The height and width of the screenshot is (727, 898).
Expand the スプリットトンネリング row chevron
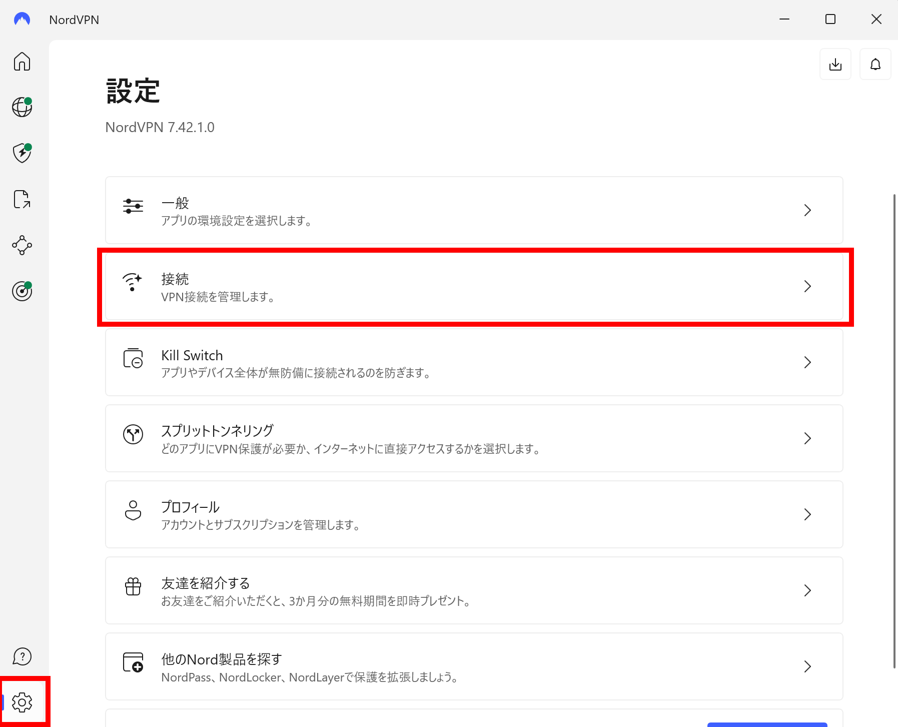coord(807,438)
